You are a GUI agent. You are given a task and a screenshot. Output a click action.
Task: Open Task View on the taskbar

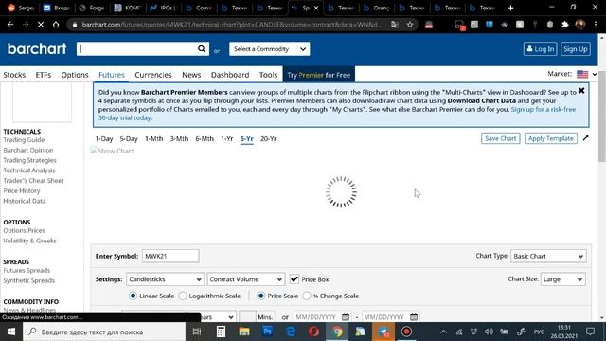[x=197, y=332]
